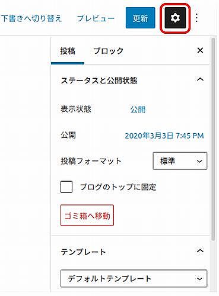219x296 pixels.
Task: Open the デフォルトテンプレート dropdown
Action: tap(134, 278)
